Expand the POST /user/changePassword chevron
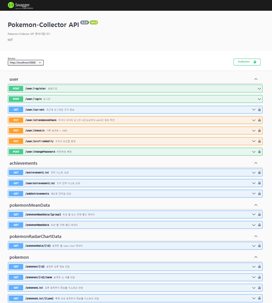The height and width of the screenshot is (303, 272). click(x=254, y=152)
